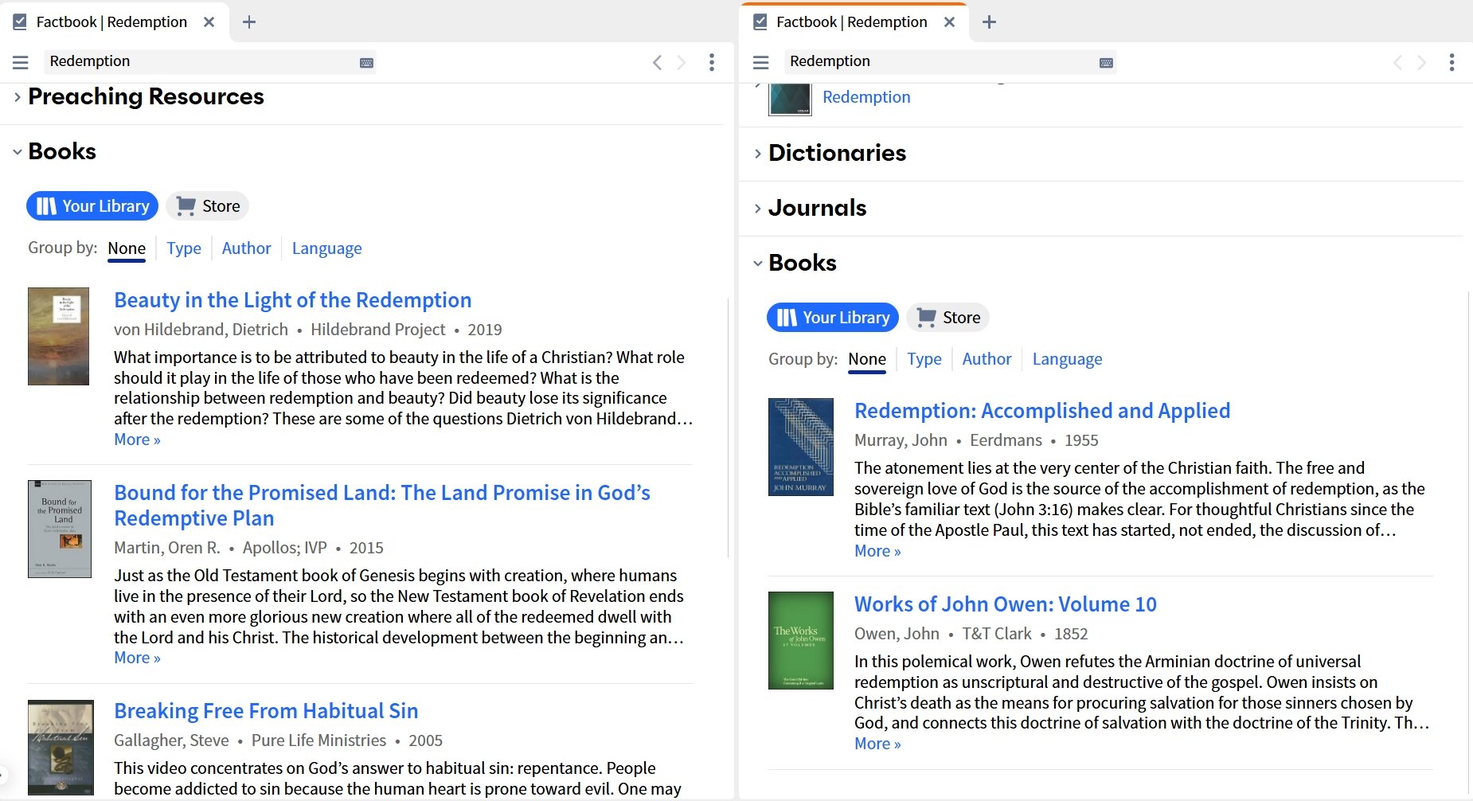
Task: Open the right panel hamburger menu
Action: (760, 61)
